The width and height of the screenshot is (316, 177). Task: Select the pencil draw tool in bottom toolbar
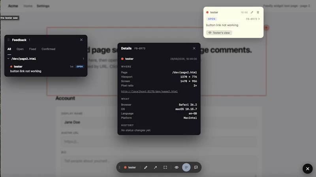(x=145, y=168)
